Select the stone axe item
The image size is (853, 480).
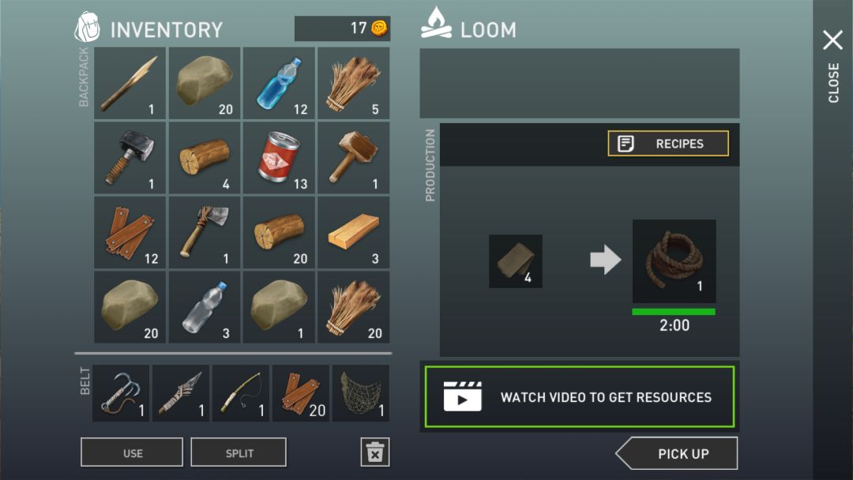tap(205, 232)
